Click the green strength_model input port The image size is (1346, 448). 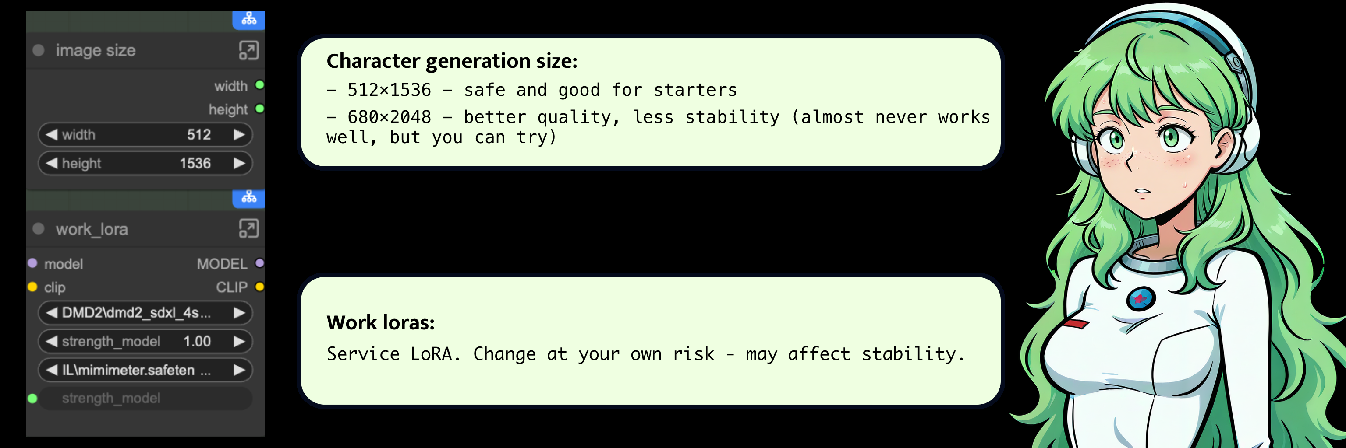[32, 399]
